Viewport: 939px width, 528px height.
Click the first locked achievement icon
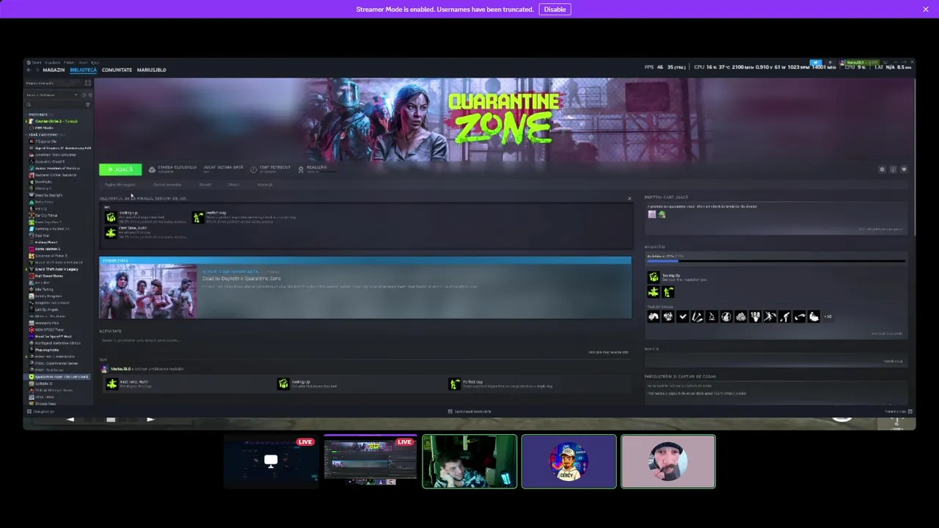tap(654, 317)
